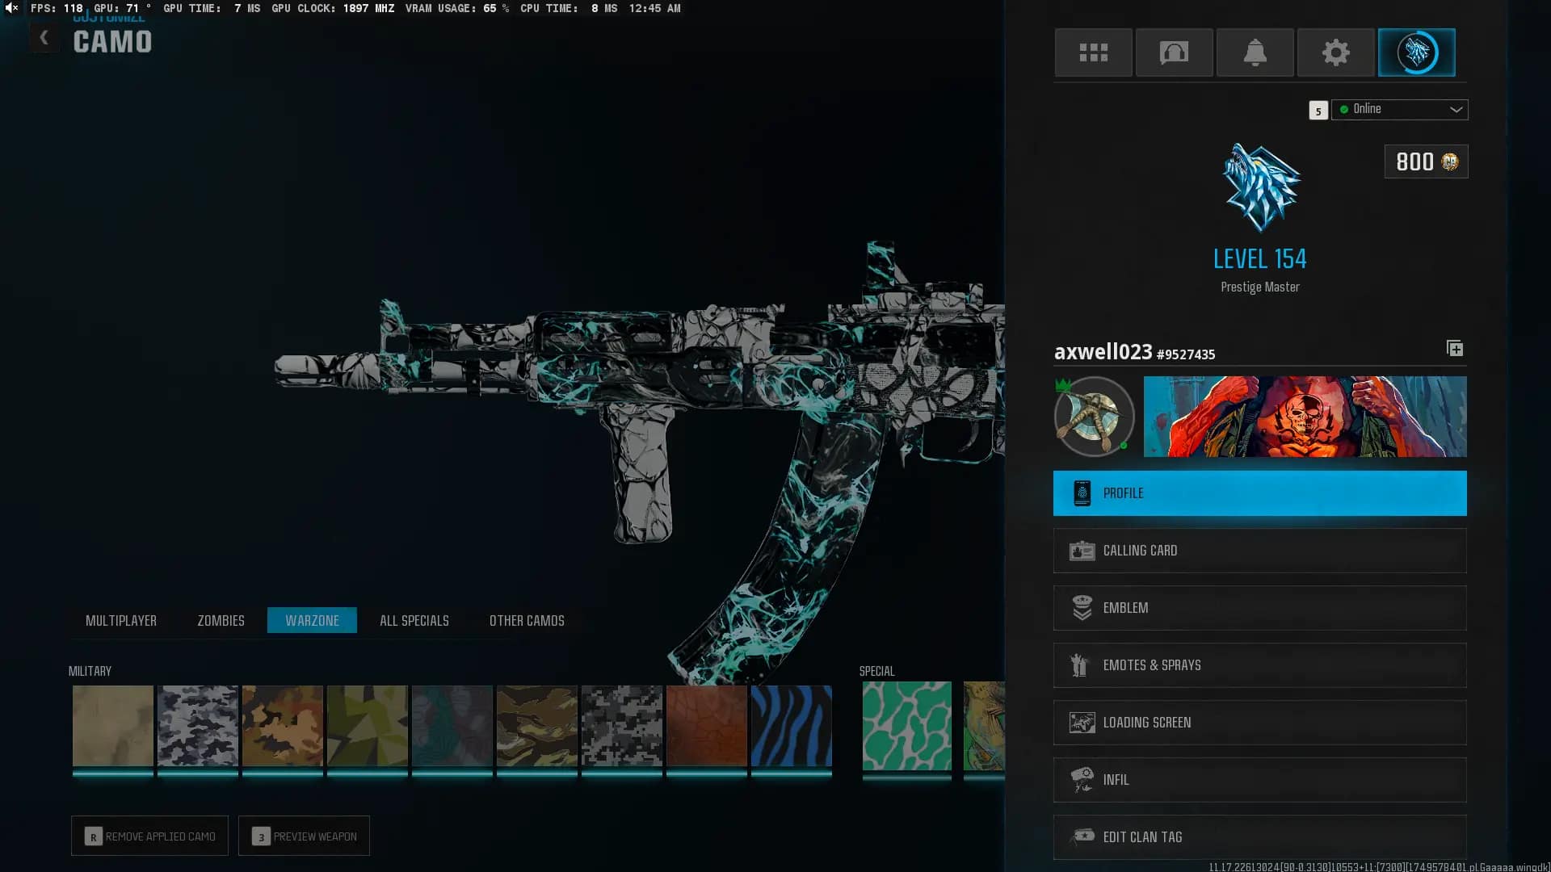Expand the Online status dropdown
This screenshot has width=1551, height=872.
point(1400,109)
